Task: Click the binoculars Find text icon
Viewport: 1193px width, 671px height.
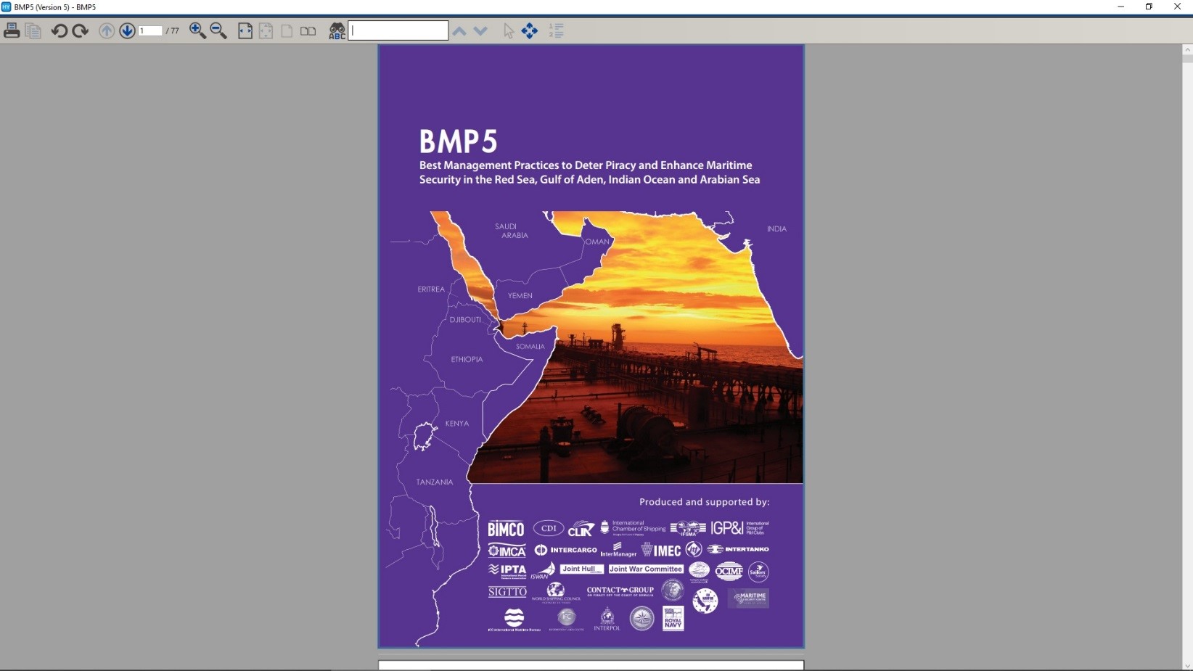Action: 337,30
